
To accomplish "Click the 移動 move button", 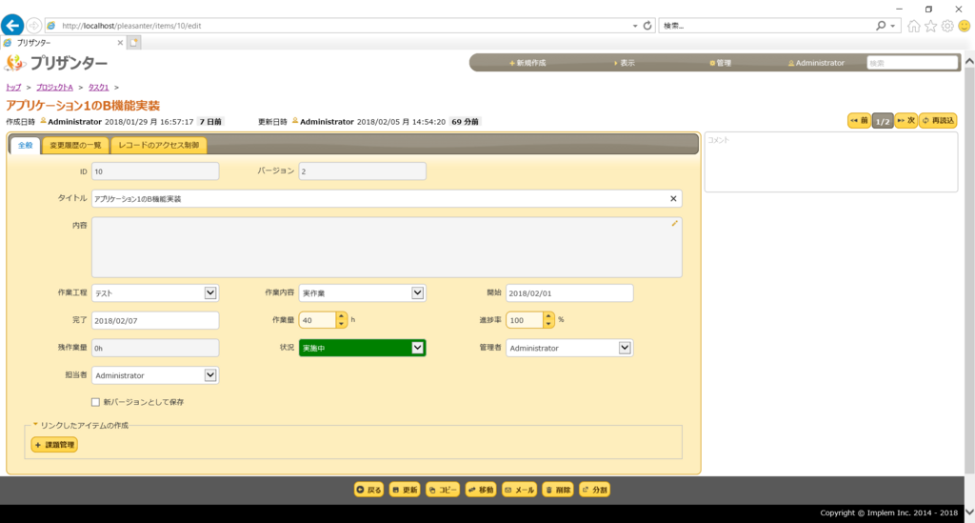I will pos(481,490).
